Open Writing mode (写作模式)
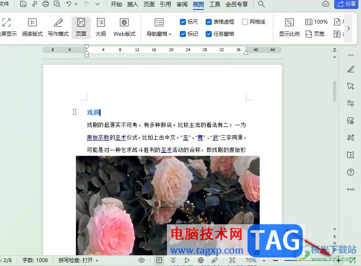Screen dimensions: 361x266 (58, 28)
